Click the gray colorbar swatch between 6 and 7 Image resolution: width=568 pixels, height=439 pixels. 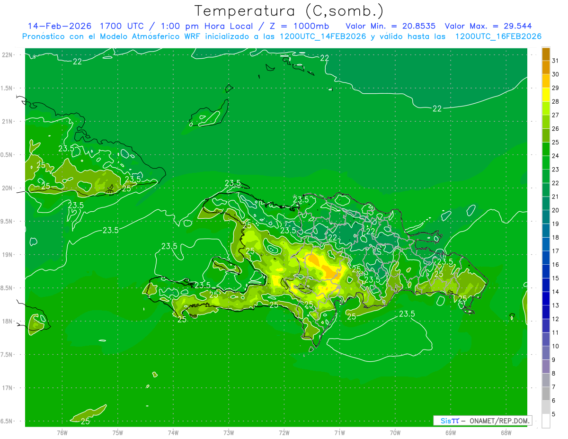pos(546,394)
